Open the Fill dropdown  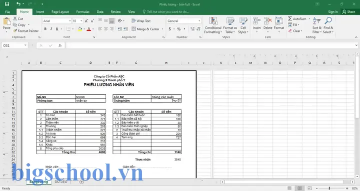pyautogui.click(x=294, y=25)
